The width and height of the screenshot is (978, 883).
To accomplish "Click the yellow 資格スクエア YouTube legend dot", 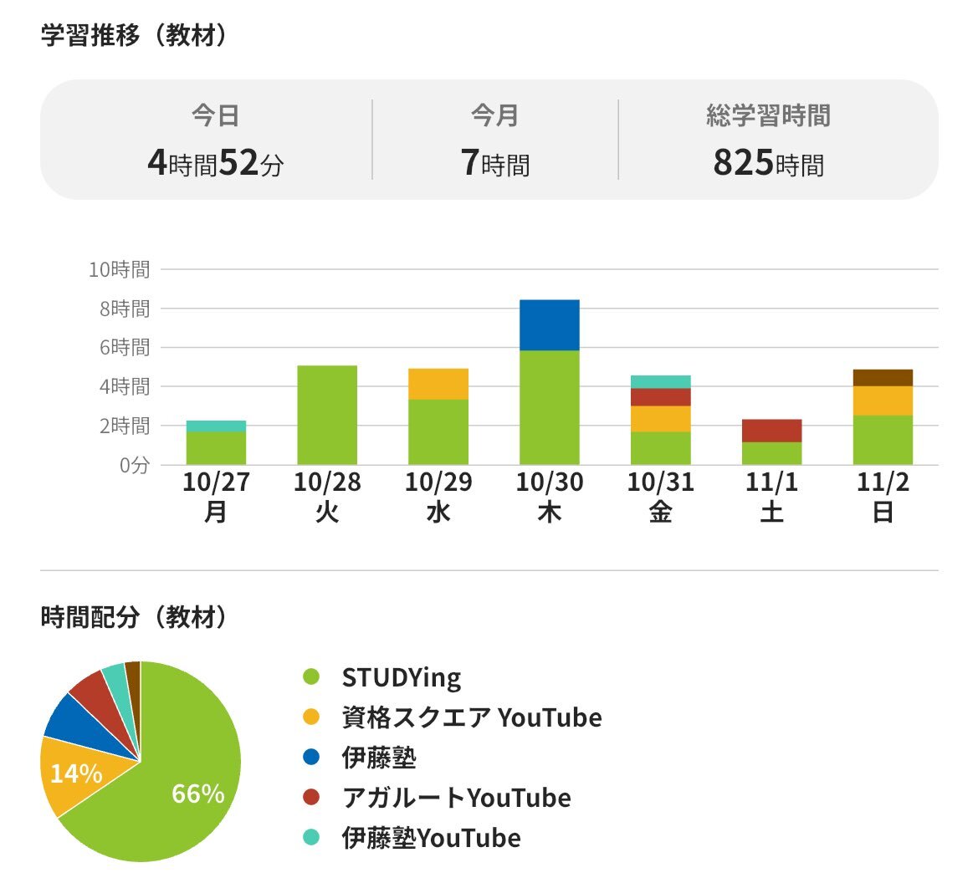I will [x=311, y=717].
